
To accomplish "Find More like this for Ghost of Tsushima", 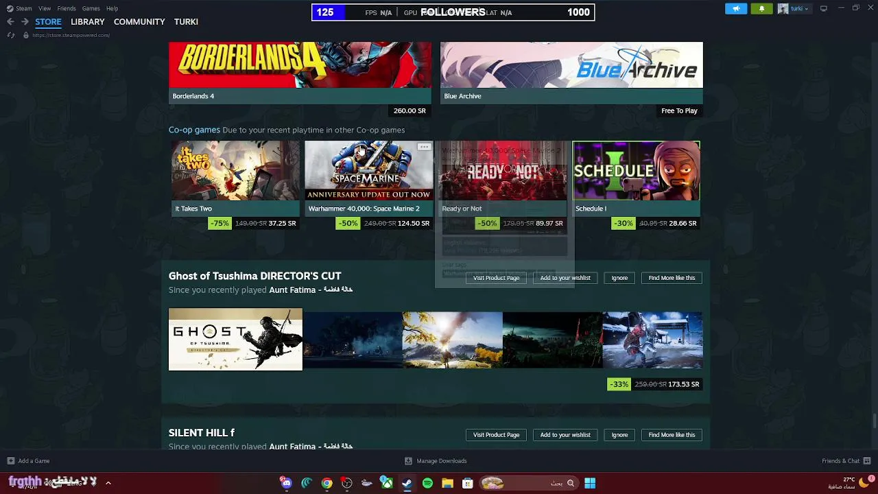I will coord(672,278).
